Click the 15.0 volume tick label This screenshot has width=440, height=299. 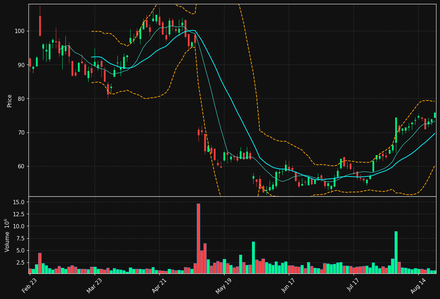[x=19, y=202]
